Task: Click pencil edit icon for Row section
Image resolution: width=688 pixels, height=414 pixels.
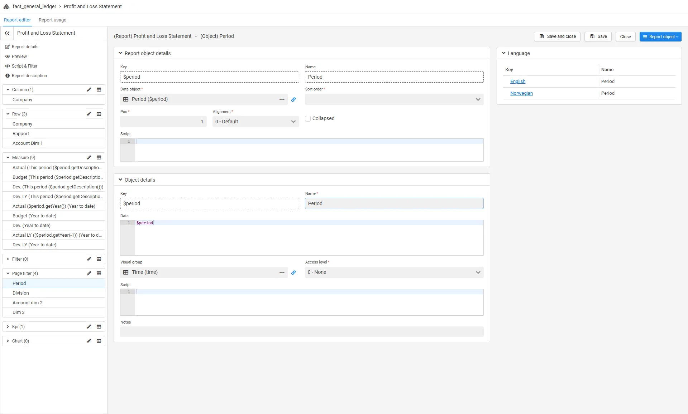Action: click(x=89, y=114)
